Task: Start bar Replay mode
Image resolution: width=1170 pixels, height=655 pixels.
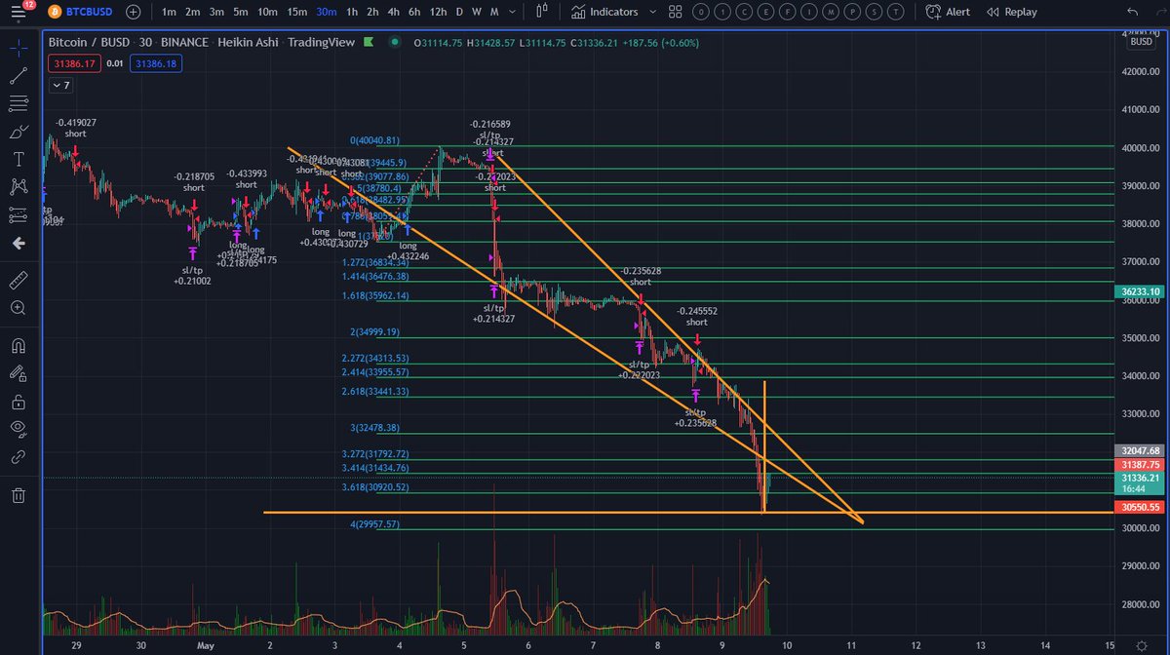Action: [x=1011, y=12]
